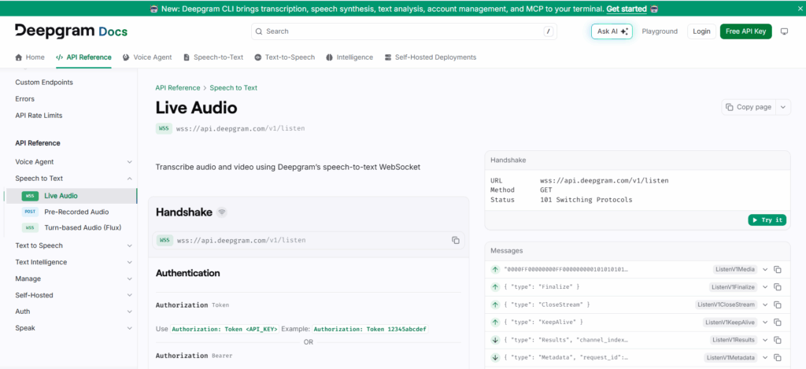The width and height of the screenshot is (806, 369).
Task: Click the WSS badge under Live Audio title
Action: (164, 128)
